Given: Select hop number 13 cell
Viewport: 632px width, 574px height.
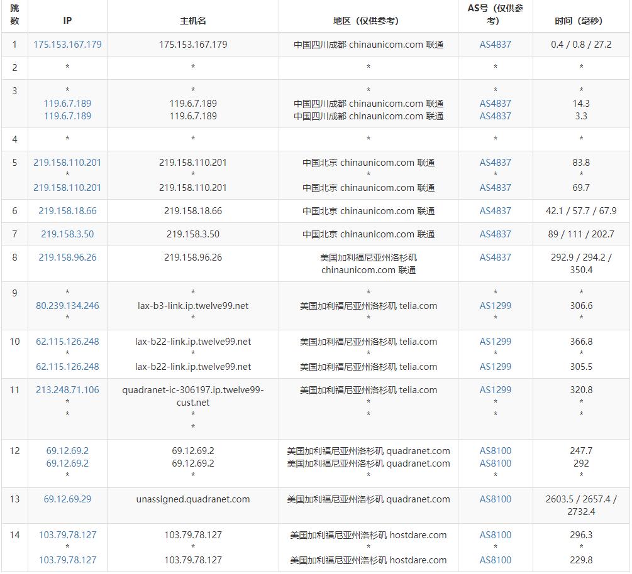Looking at the screenshot, I should pyautogui.click(x=14, y=499).
